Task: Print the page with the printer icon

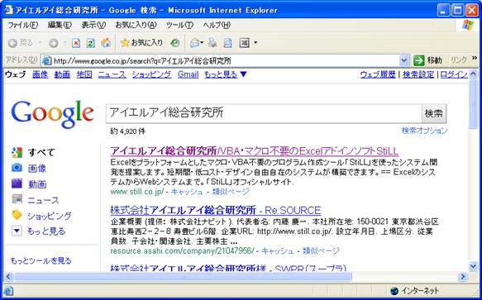Action: click(212, 43)
